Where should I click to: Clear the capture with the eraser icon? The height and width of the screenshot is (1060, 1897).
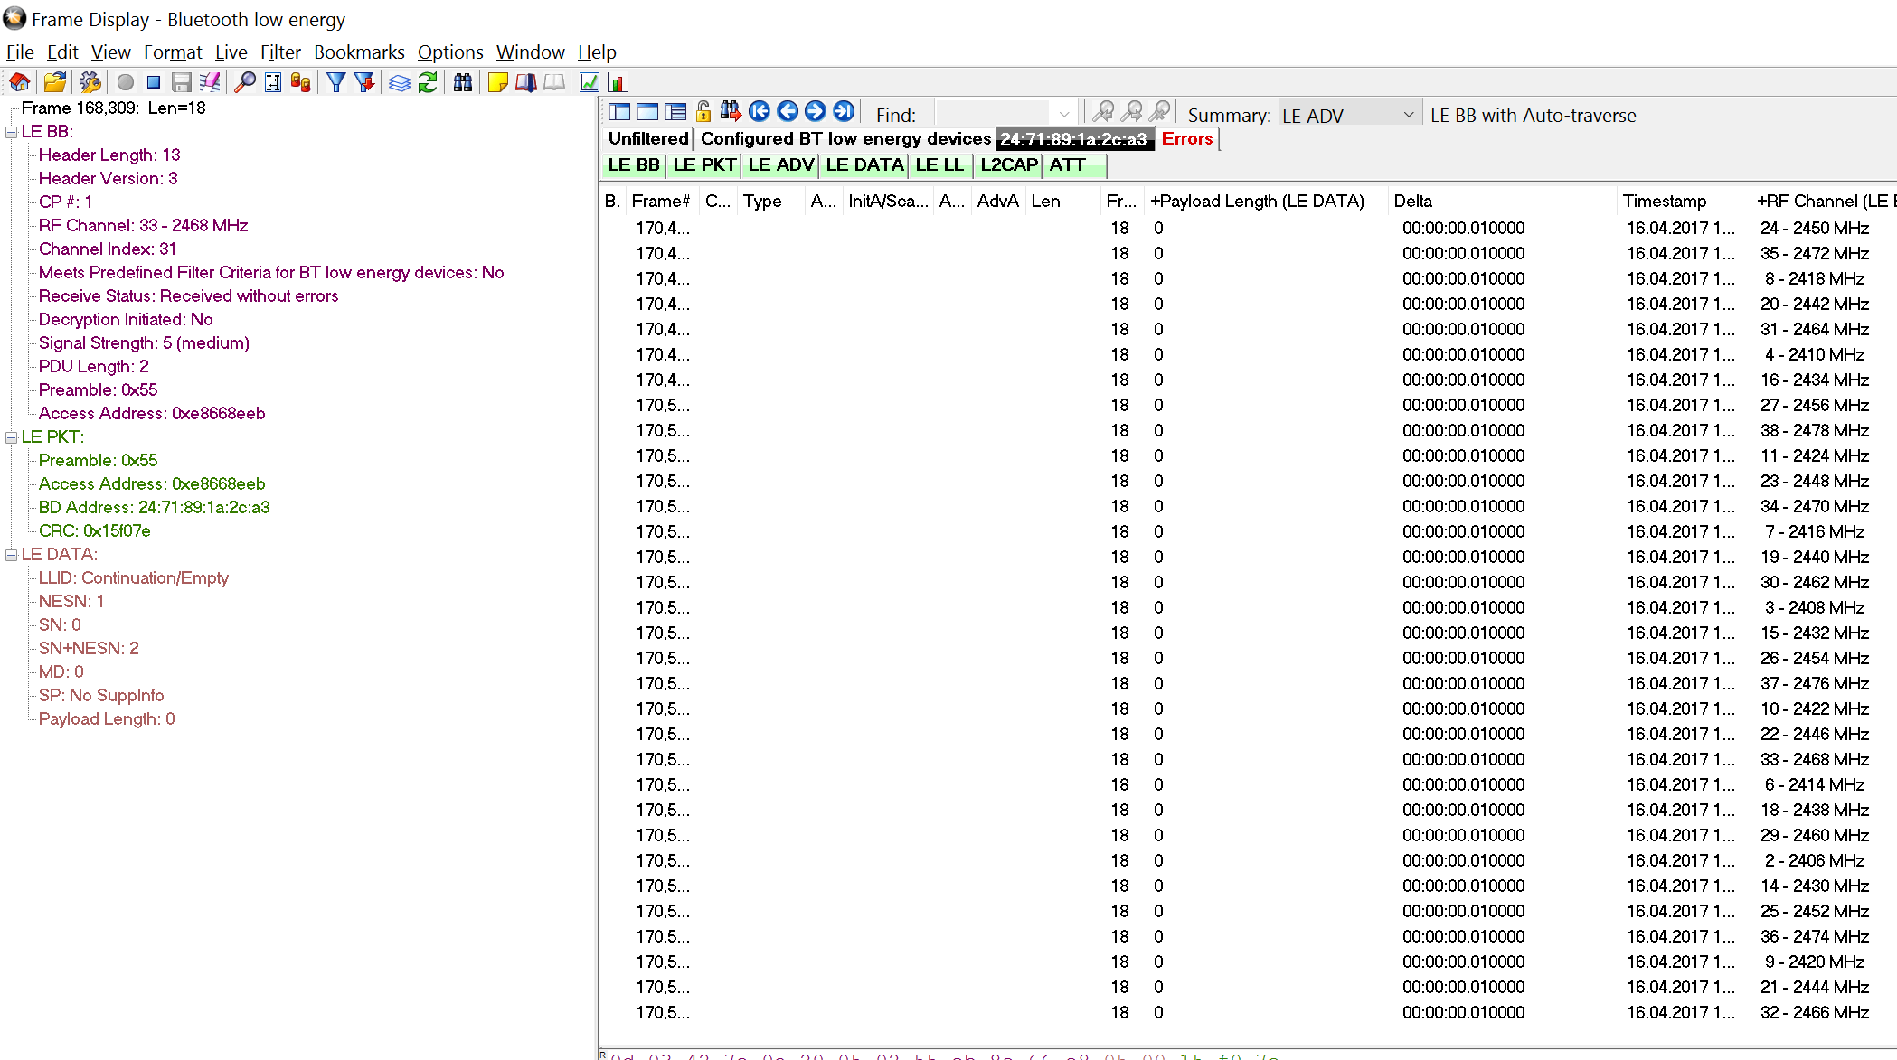click(210, 83)
